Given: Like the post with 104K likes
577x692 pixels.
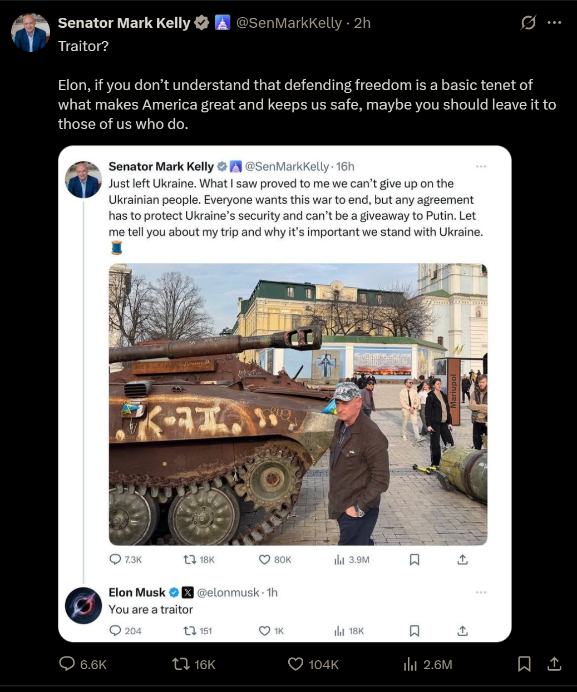Looking at the screenshot, I should [x=313, y=664].
